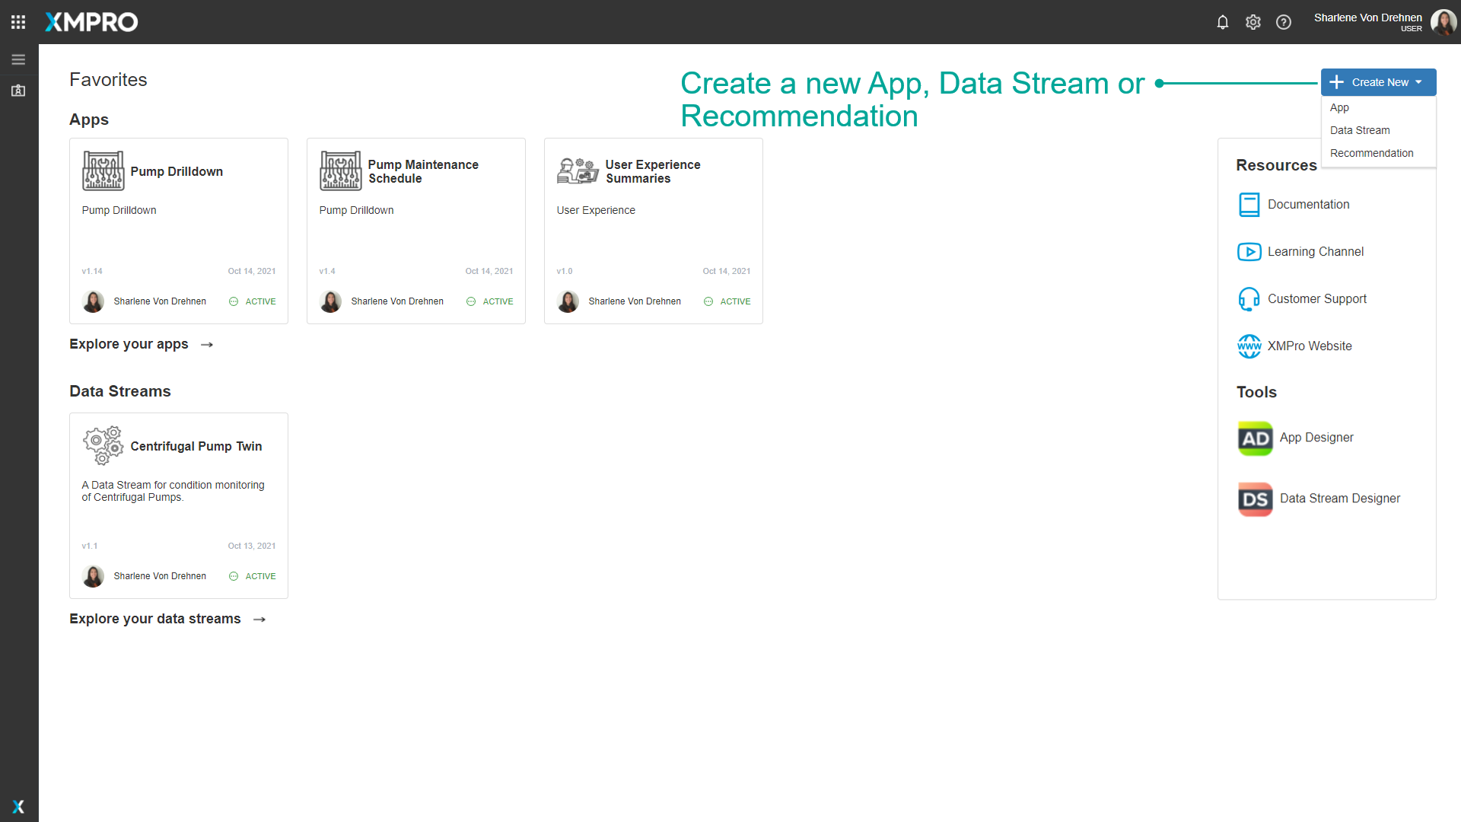The width and height of the screenshot is (1461, 822).
Task: Expand the Create New dropdown
Action: pos(1377,81)
